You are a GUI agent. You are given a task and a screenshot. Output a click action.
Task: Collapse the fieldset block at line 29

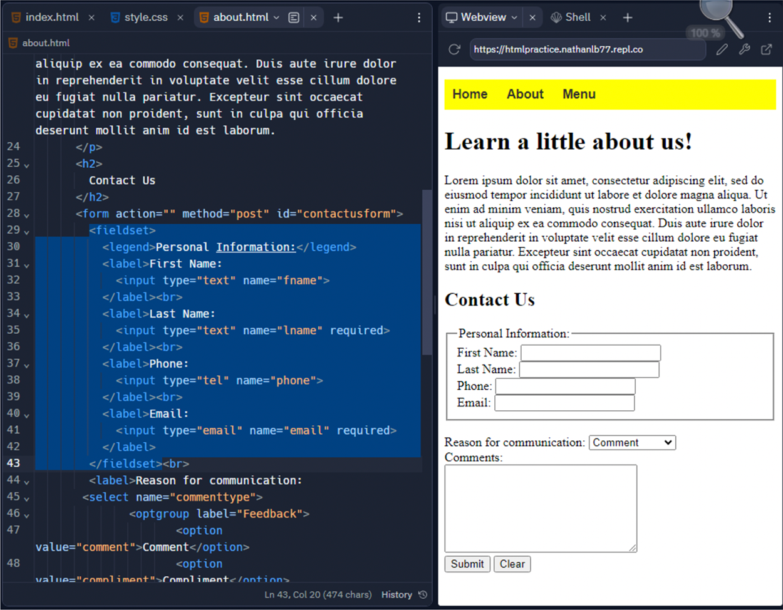pyautogui.click(x=26, y=232)
